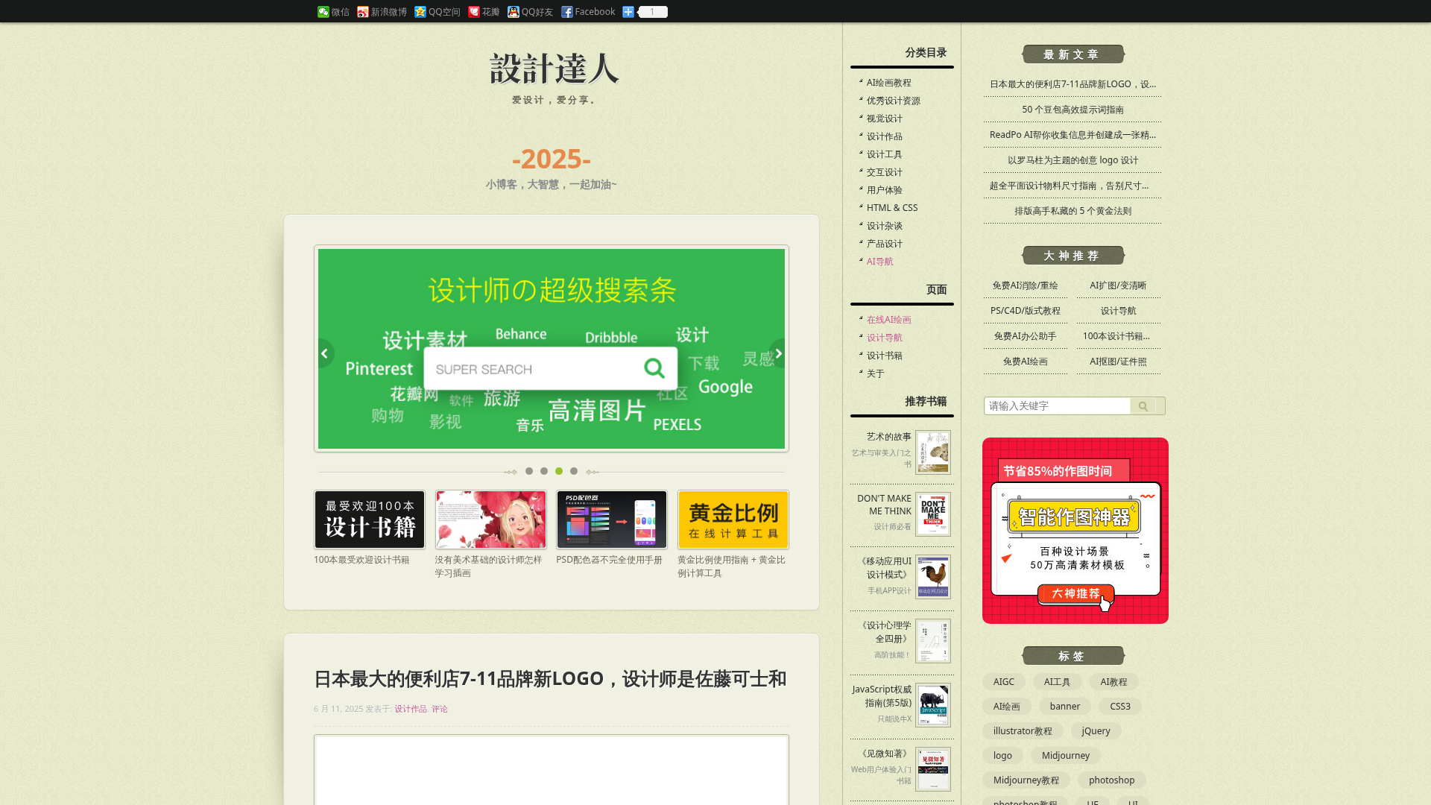Select the AIGC tag
Viewport: 1431px width, 805px height.
click(x=1003, y=682)
